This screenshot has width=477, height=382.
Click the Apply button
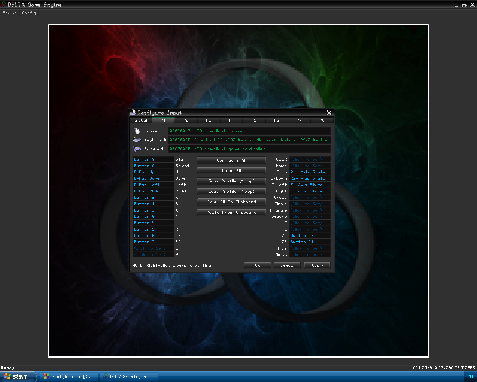point(317,265)
